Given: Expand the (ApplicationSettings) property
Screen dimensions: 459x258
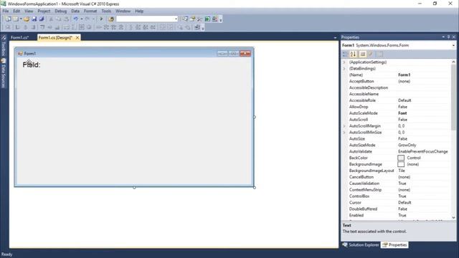Looking at the screenshot, I should (x=344, y=62).
